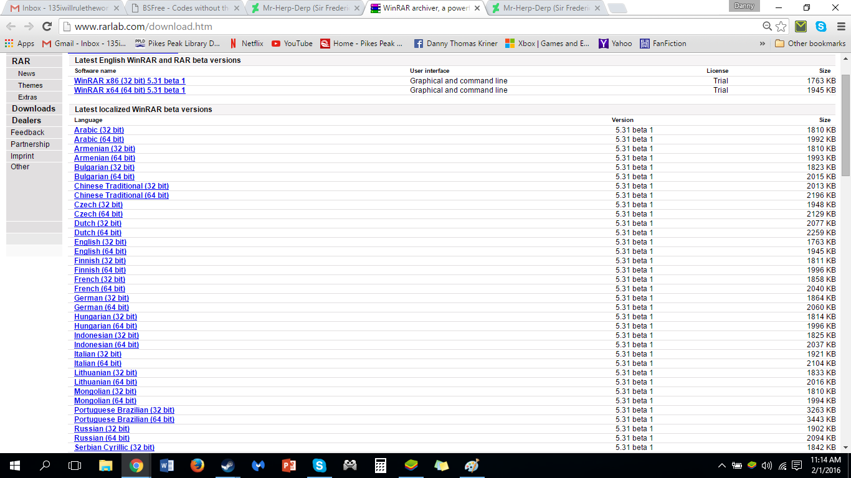Open the Pikes Peak Library bookmark
The image size is (851, 478).
[178, 44]
